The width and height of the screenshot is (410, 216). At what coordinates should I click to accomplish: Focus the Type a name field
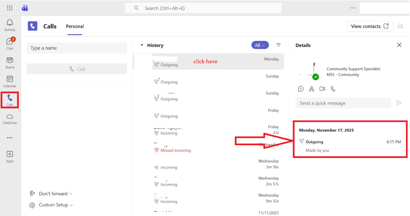pyautogui.click(x=76, y=48)
